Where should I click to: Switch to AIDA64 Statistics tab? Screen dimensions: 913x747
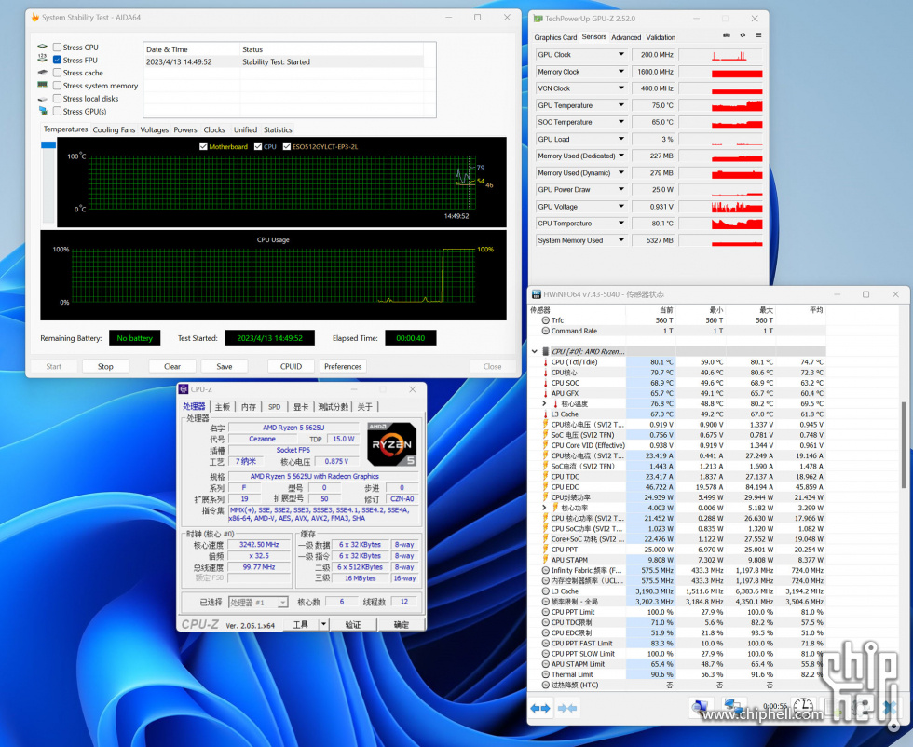point(278,129)
